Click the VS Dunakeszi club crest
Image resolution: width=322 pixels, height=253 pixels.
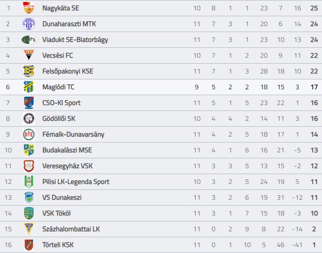tap(29, 197)
